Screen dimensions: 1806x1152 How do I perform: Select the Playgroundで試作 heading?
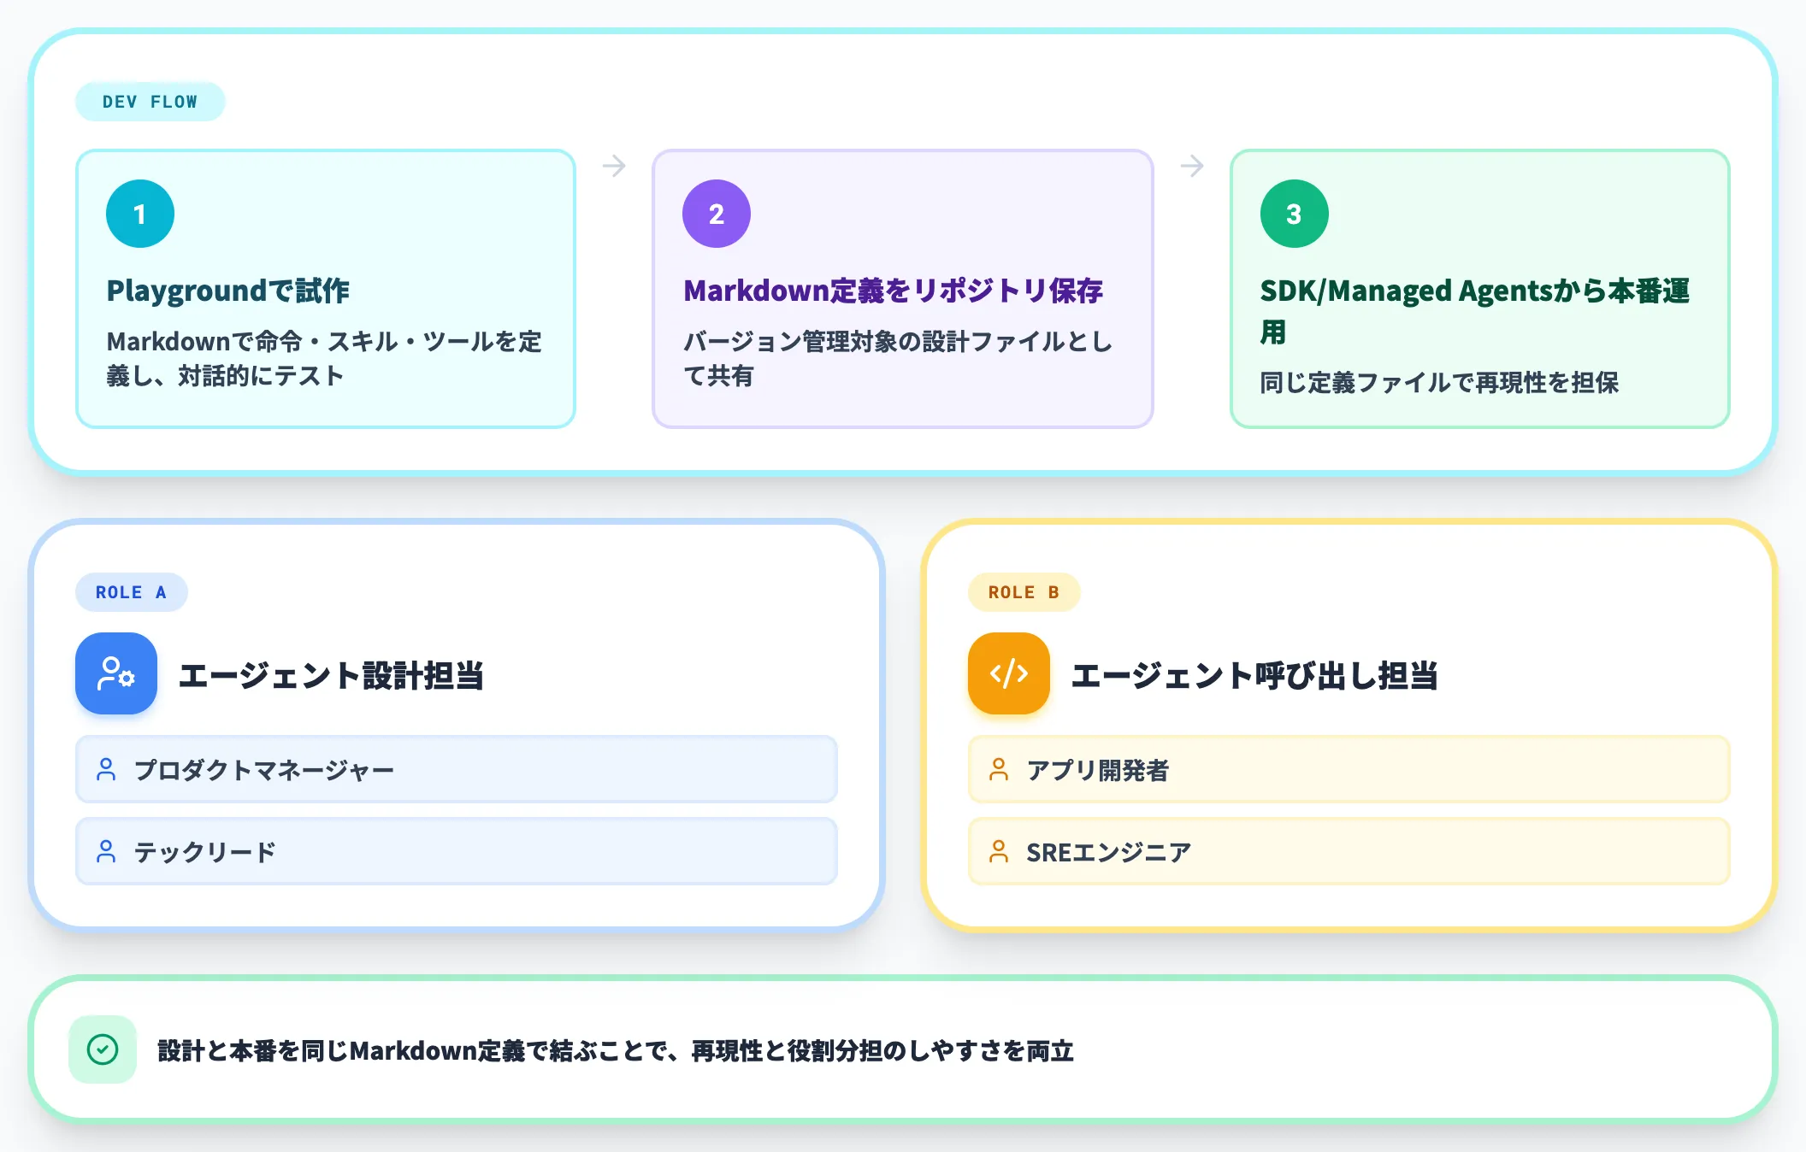click(x=228, y=291)
